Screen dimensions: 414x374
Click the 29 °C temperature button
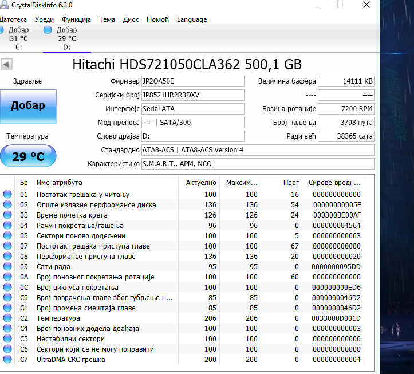pos(28,156)
